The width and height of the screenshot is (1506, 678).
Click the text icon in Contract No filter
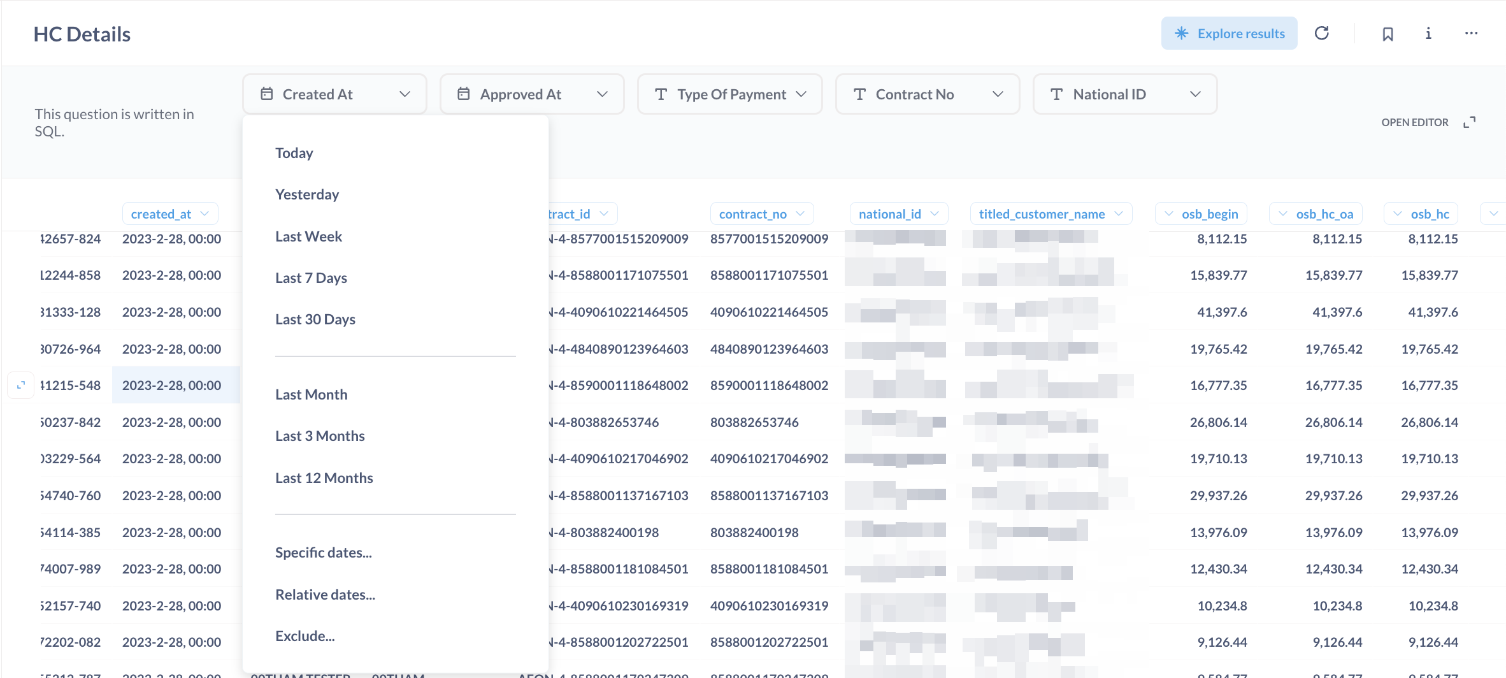point(859,94)
